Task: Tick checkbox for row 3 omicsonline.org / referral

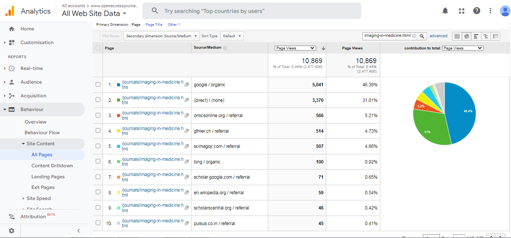Action: (98, 115)
